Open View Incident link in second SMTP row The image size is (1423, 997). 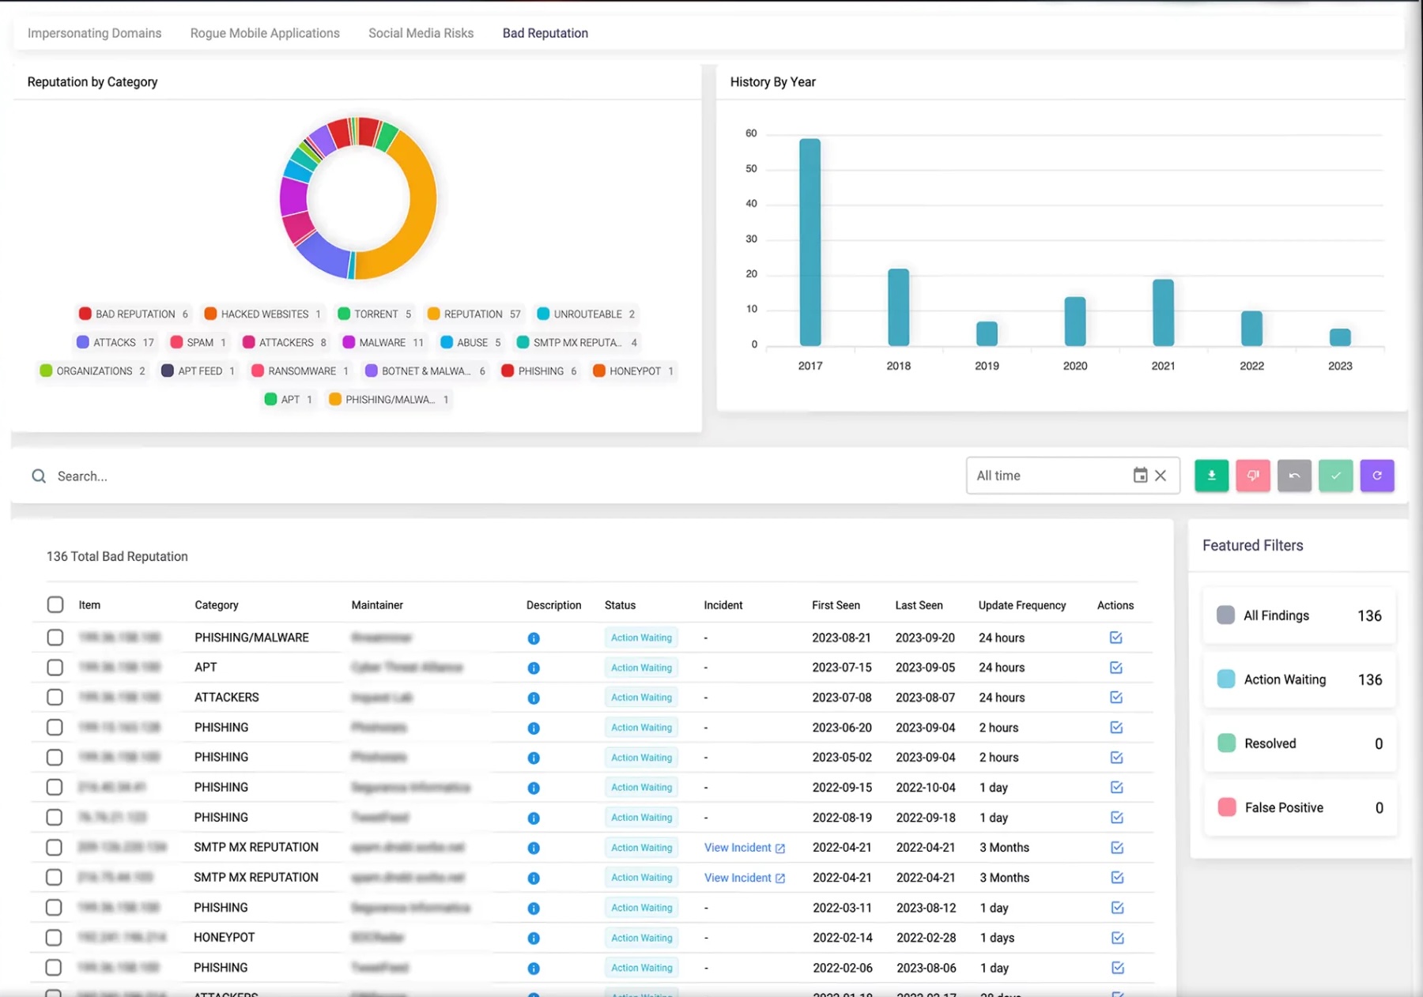[745, 878]
